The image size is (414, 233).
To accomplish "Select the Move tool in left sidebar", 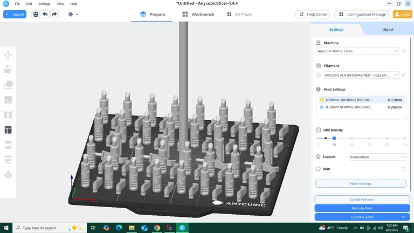I will coord(8,54).
